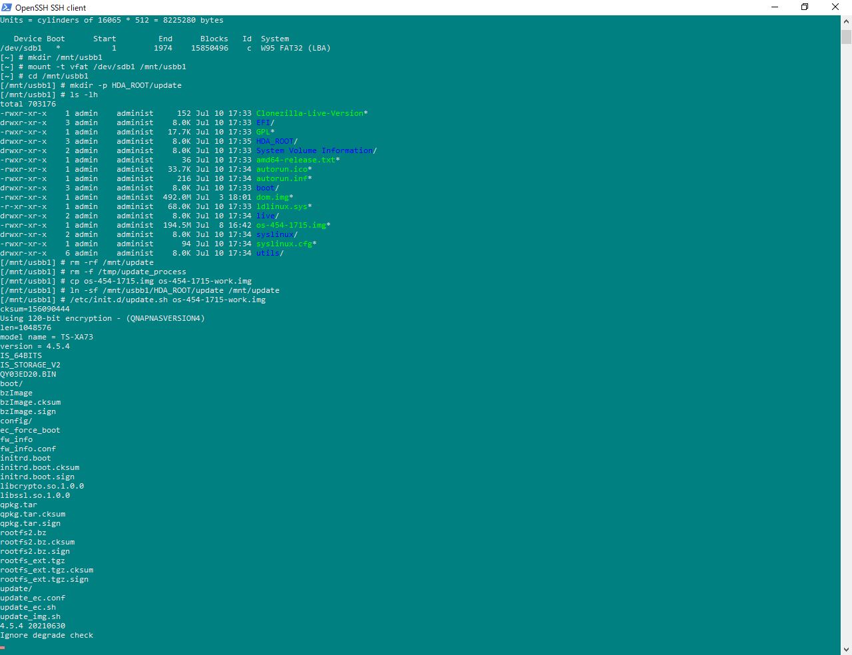
Task: Maximize the OpenSSH SSH client window
Action: tap(805, 7)
